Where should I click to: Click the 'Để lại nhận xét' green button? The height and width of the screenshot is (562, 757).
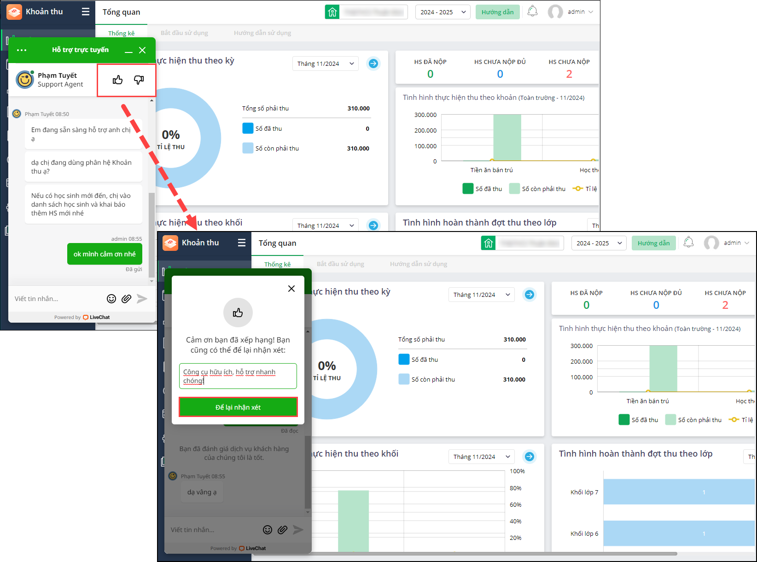coord(238,407)
